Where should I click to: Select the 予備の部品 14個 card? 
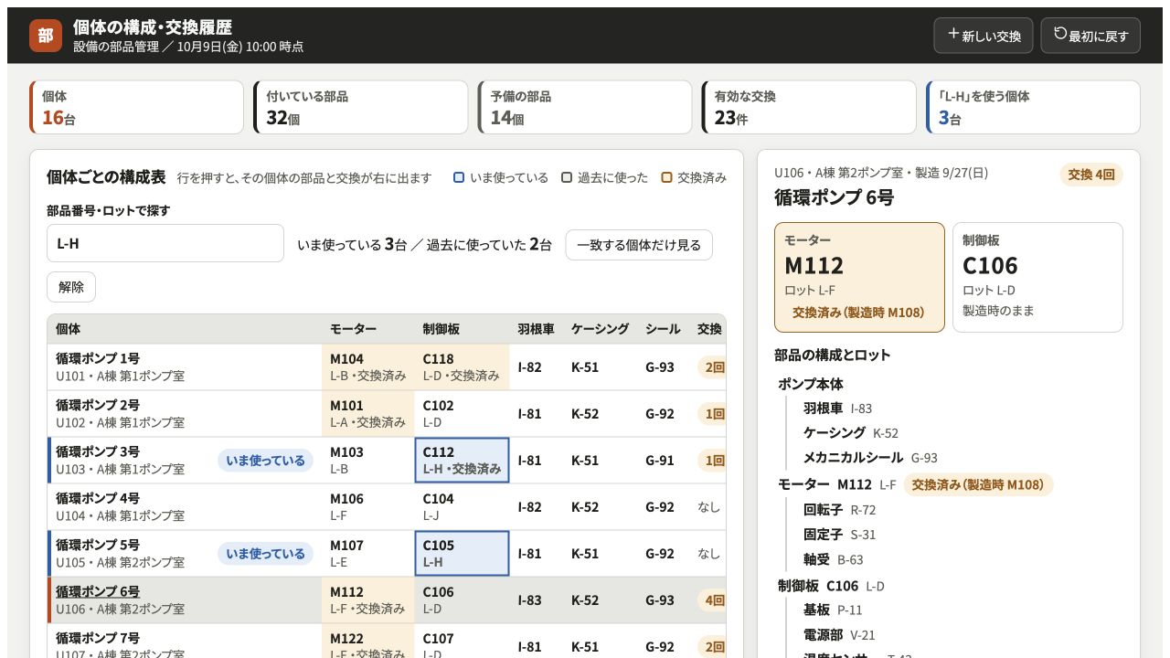coord(585,107)
